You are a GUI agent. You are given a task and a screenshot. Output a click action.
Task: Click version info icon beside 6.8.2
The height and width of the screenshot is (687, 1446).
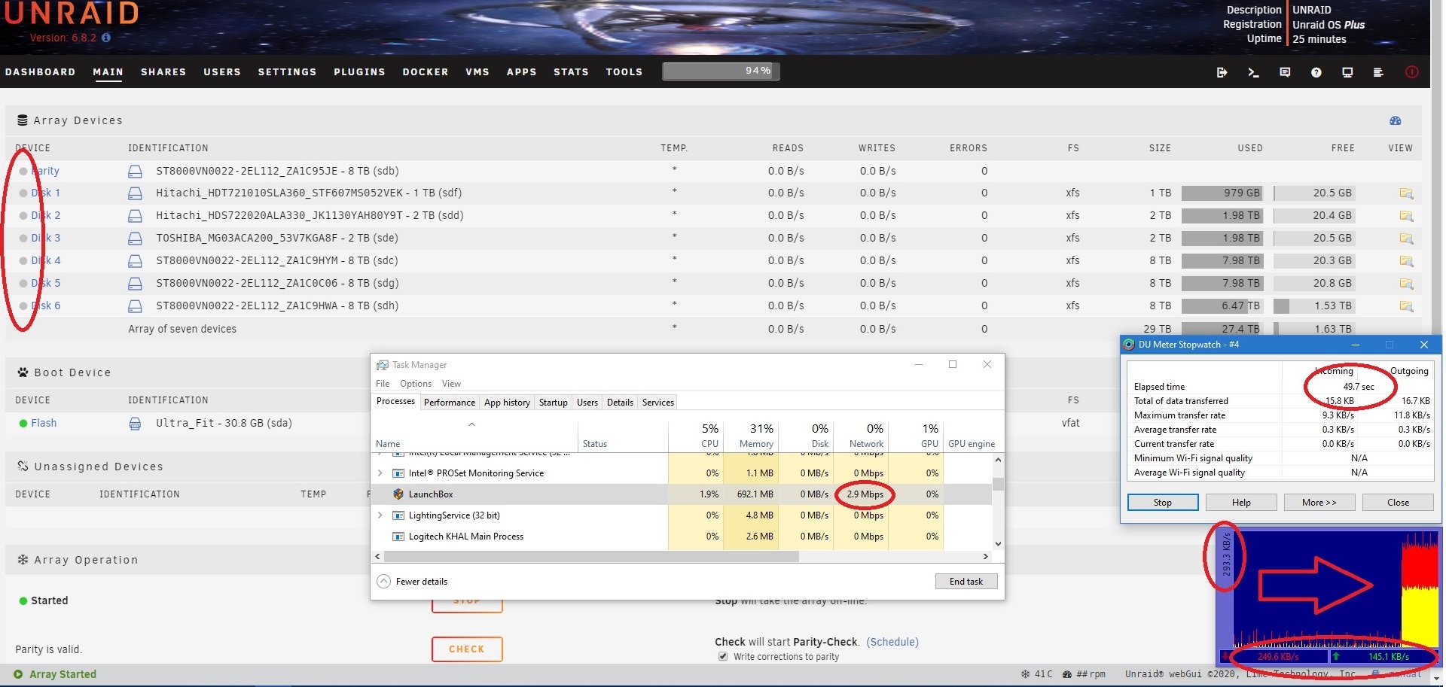pos(106,38)
